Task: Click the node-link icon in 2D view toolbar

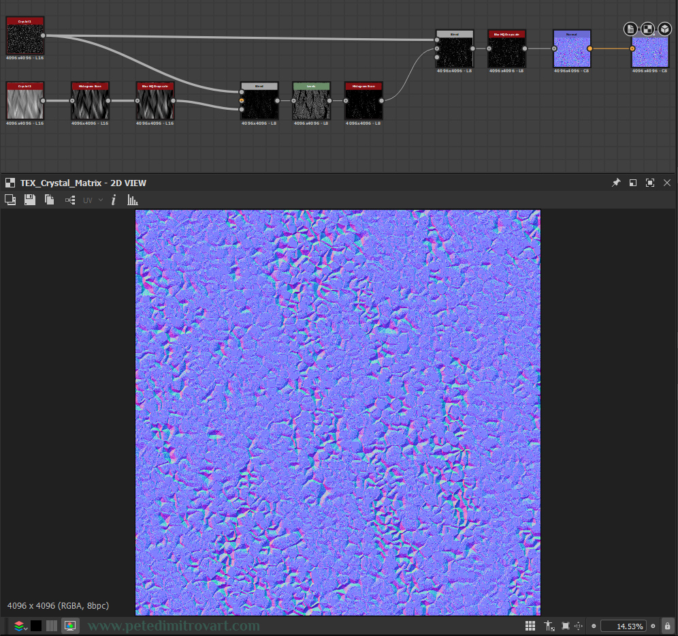Action: [70, 200]
